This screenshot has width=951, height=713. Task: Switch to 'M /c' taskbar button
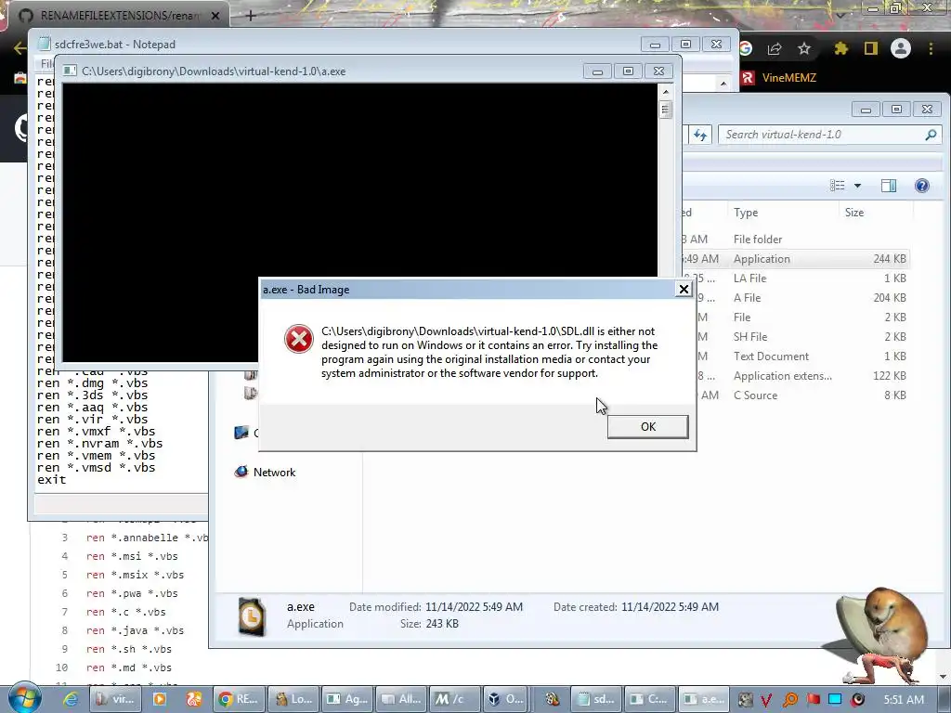pyautogui.click(x=454, y=699)
